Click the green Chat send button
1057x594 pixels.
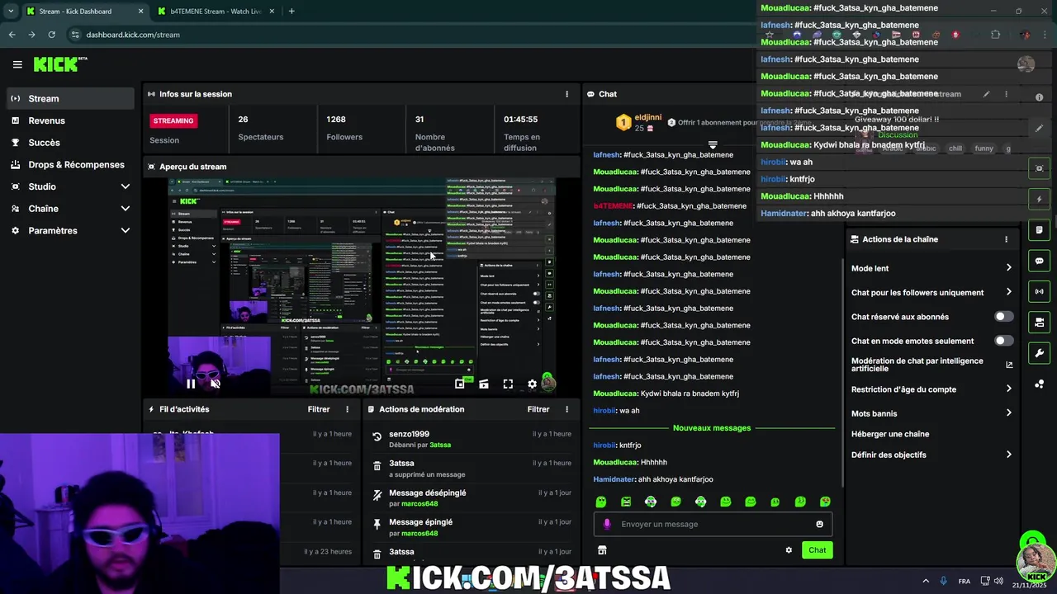click(817, 550)
